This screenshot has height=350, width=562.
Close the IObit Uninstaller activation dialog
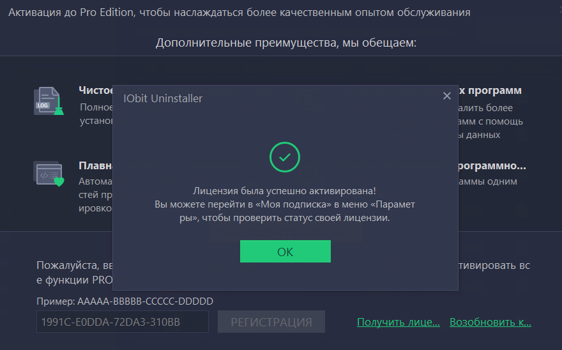[x=446, y=96]
